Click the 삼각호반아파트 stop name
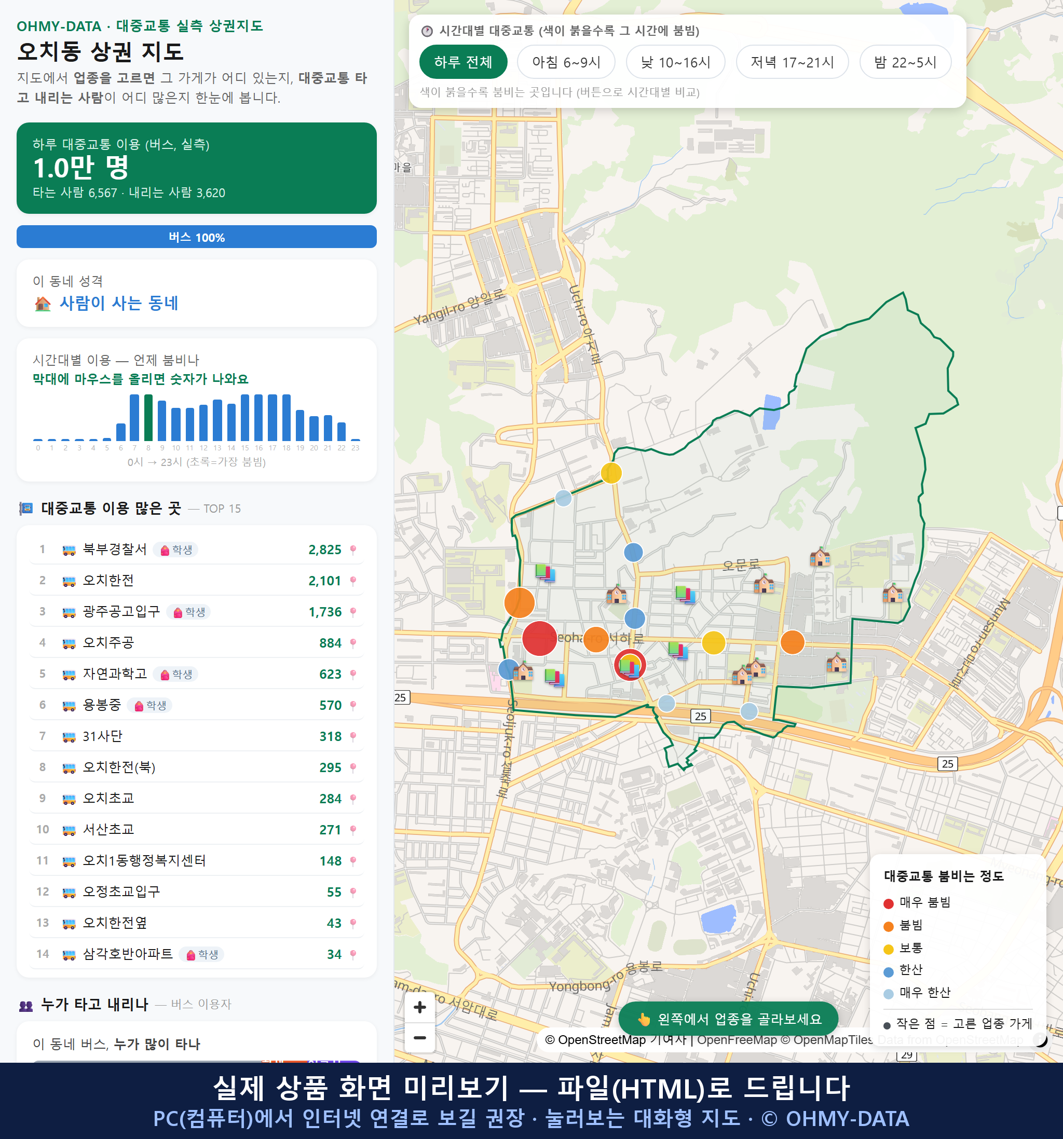The width and height of the screenshot is (1063, 1139). 128,954
